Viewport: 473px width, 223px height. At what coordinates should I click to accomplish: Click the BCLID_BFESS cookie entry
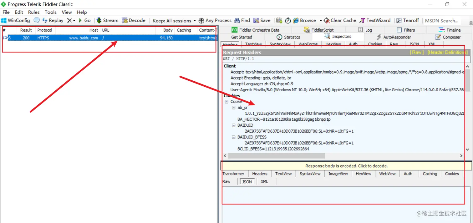click(273, 149)
